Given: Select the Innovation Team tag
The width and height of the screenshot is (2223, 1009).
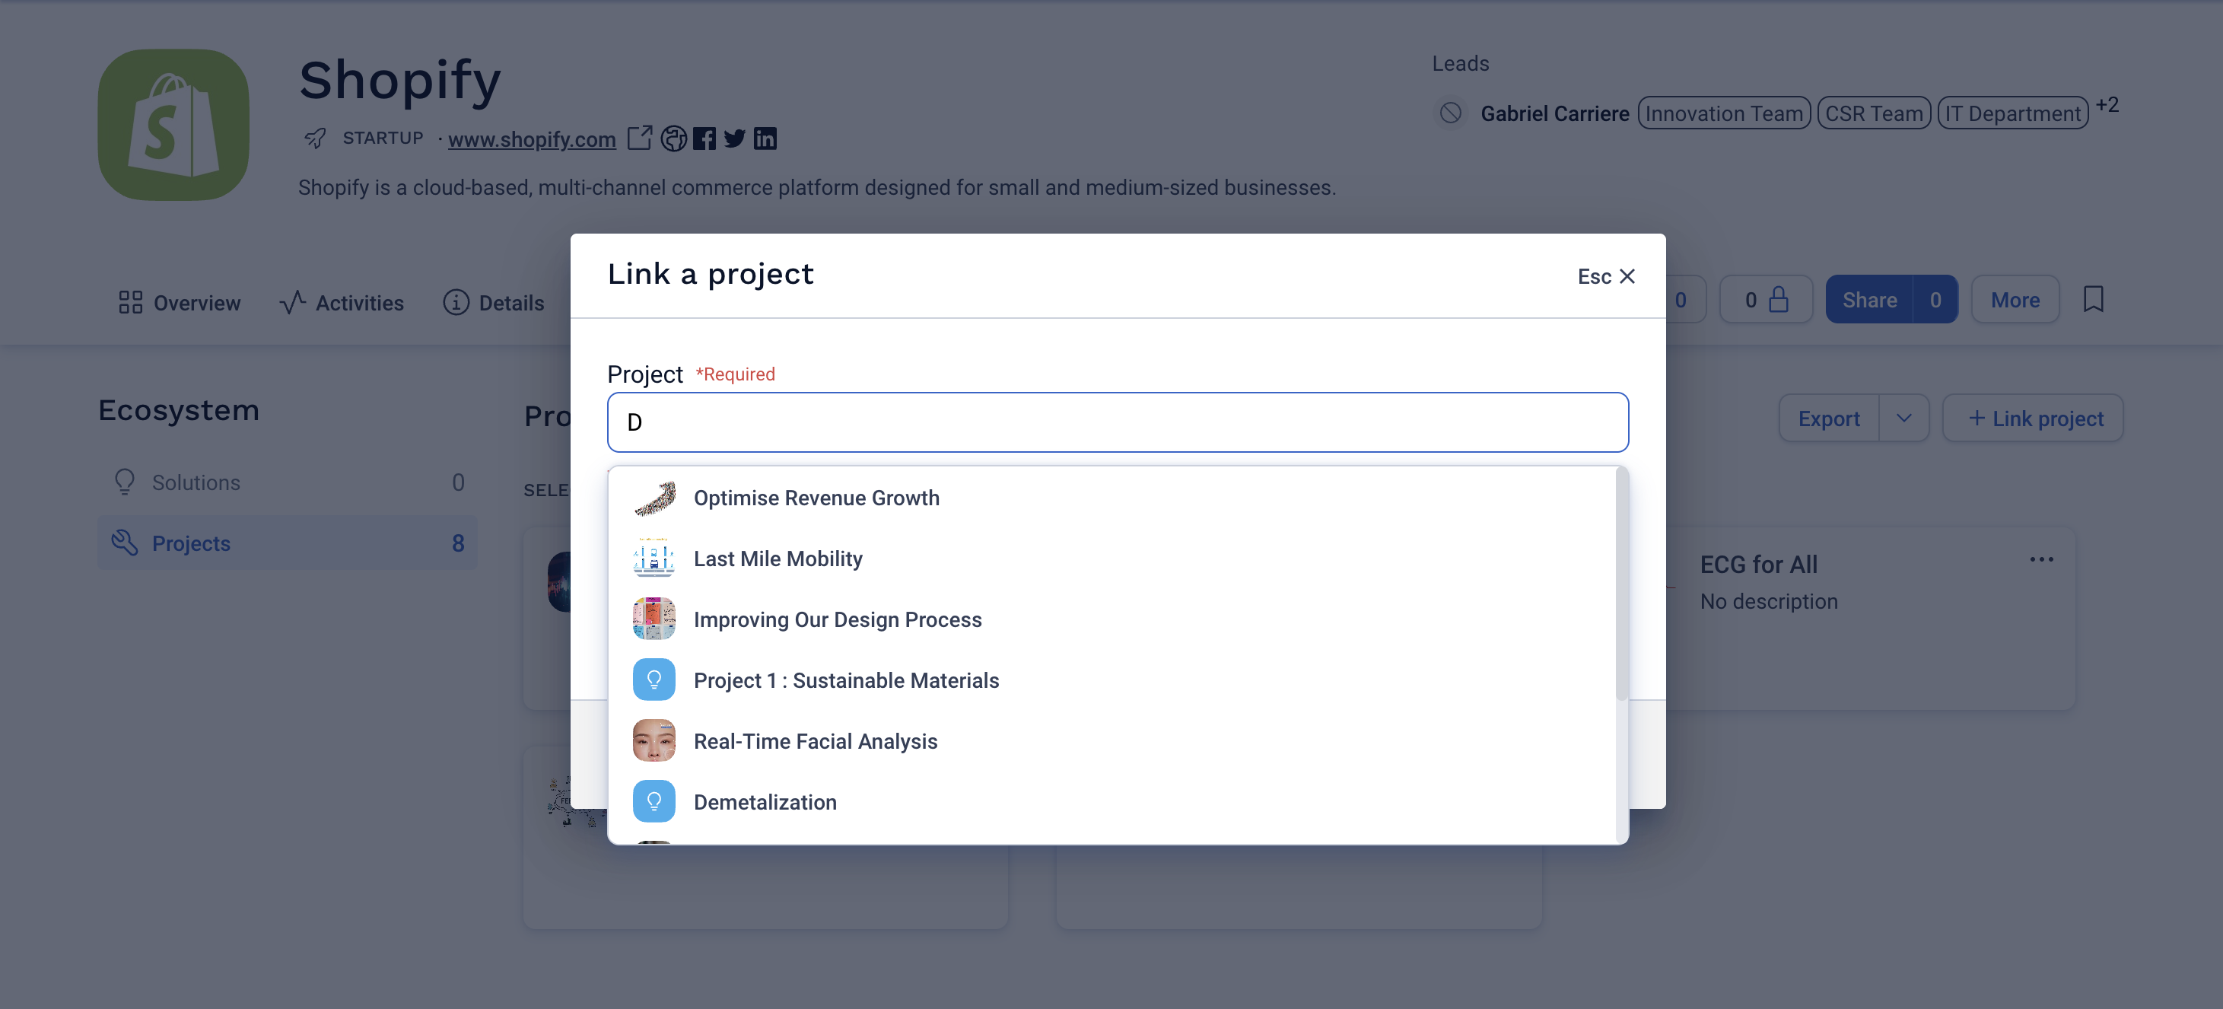Looking at the screenshot, I should [x=1724, y=113].
